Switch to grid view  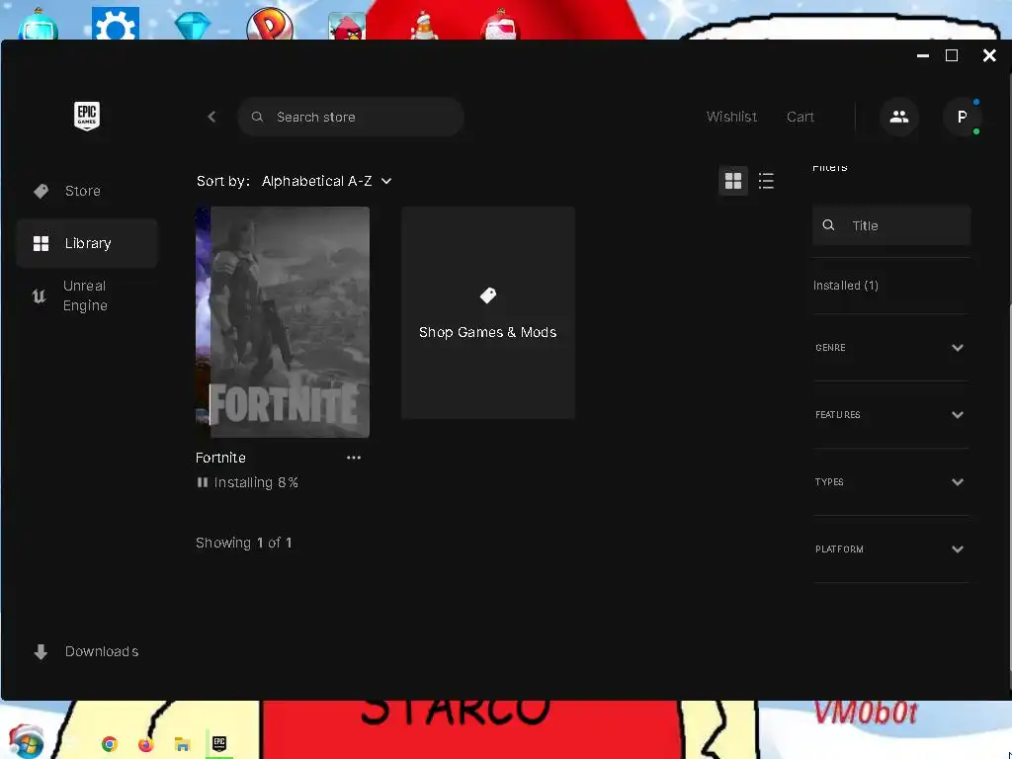[x=733, y=181]
